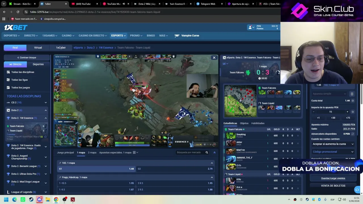Screen dimensions: 363x204
Task: Switch to Virtual betting mode
Action: point(38,48)
